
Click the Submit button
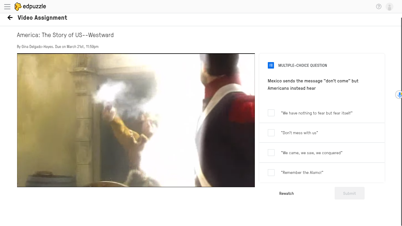pos(350,193)
